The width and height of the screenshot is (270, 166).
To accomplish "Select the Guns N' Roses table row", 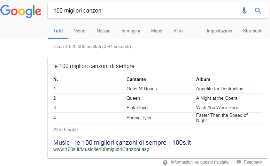I will (158, 89).
